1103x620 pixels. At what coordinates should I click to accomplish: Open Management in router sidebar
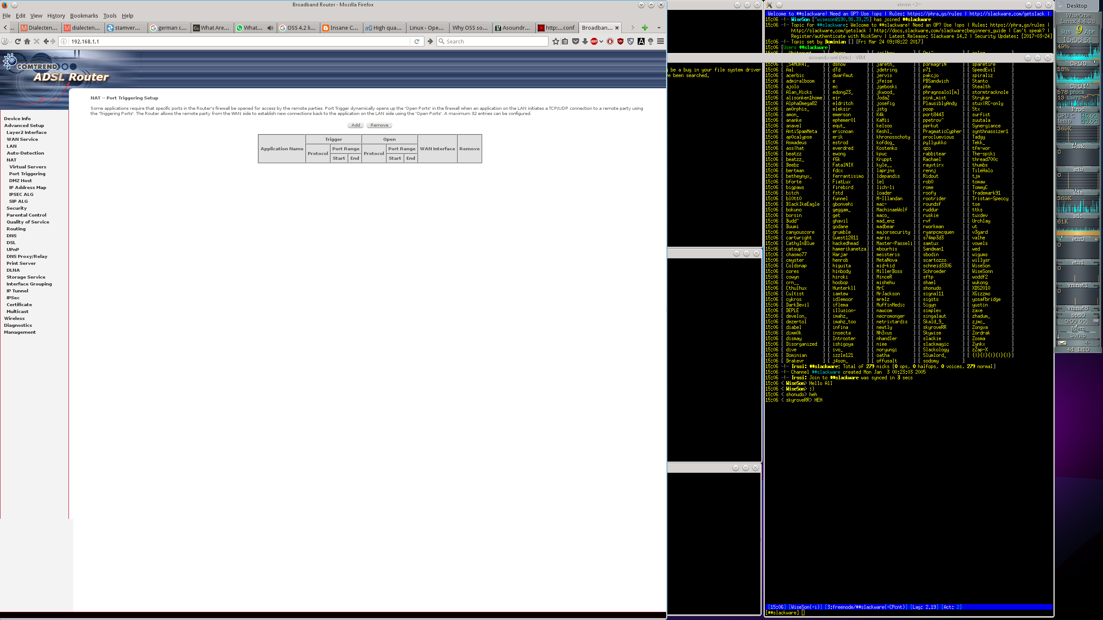click(20, 332)
